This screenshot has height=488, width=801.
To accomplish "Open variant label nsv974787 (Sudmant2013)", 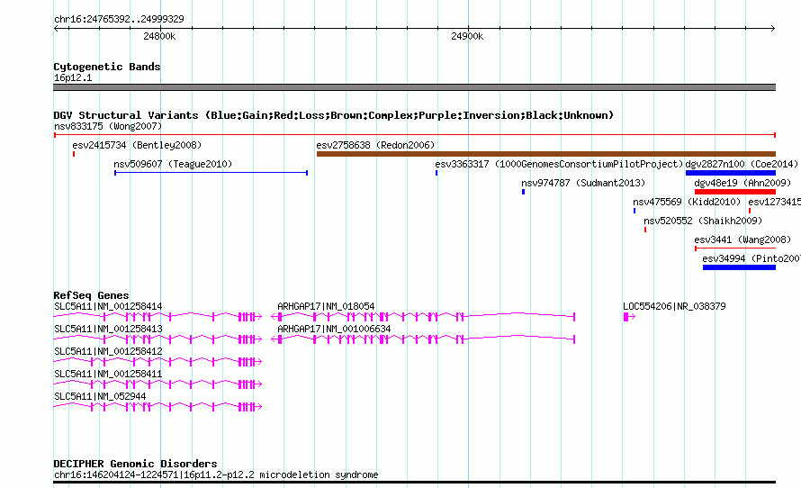I will point(583,183).
